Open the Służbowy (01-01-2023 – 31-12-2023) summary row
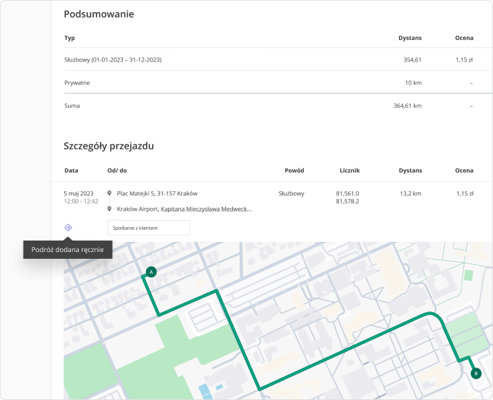493x400 pixels. 113,60
